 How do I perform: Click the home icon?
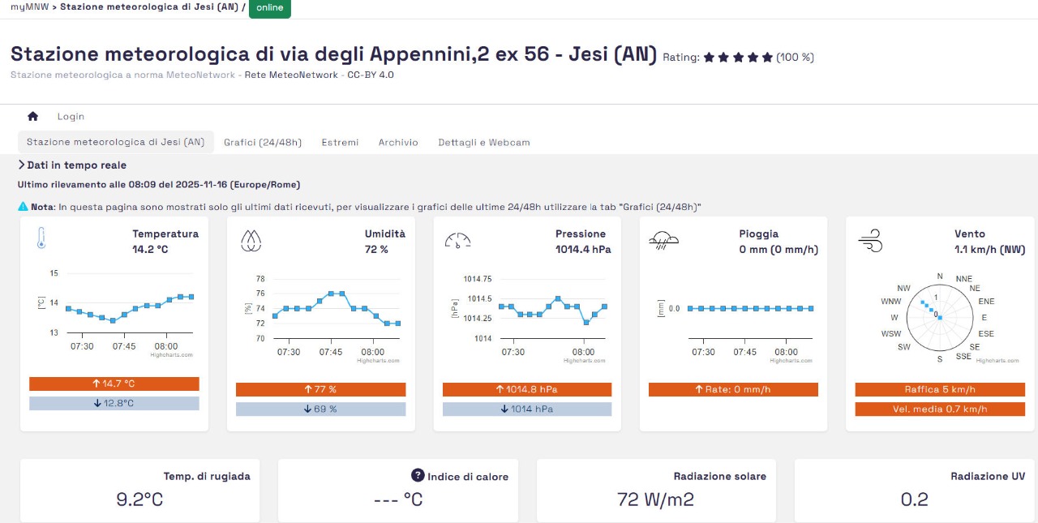[33, 117]
